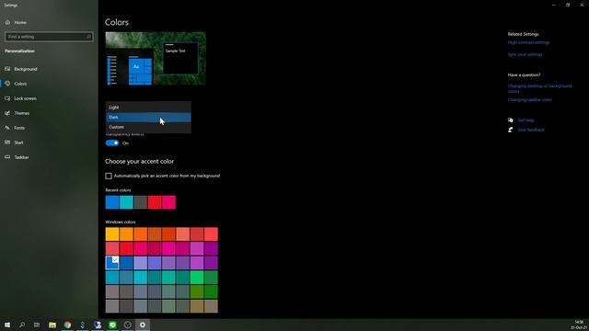
Task: Select the bright mint green Windows color swatch
Action: [x=197, y=278]
